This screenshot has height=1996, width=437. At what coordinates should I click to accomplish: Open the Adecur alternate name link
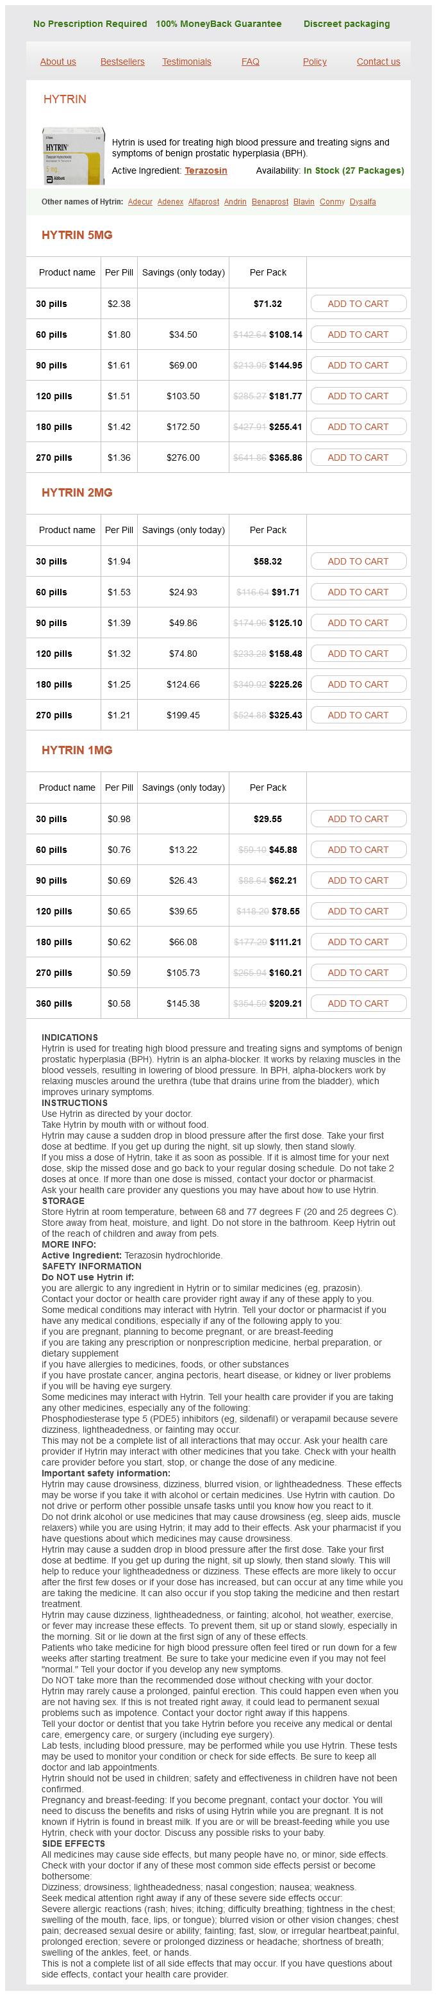coord(140,201)
